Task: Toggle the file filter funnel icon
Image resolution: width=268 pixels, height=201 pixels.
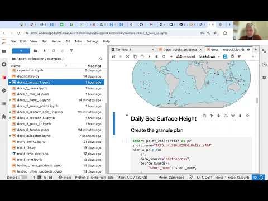Action: (x=71, y=51)
